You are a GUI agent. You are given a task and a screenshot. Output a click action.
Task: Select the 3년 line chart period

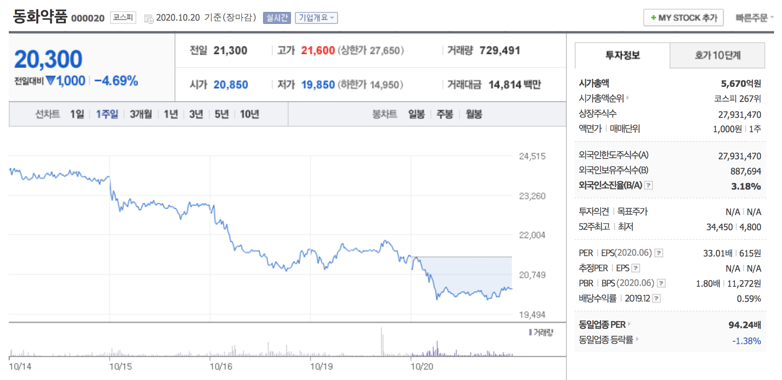click(x=196, y=114)
